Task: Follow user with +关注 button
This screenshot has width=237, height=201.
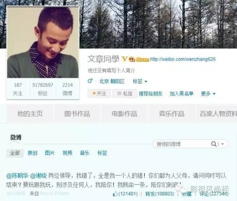Action: [x=99, y=94]
